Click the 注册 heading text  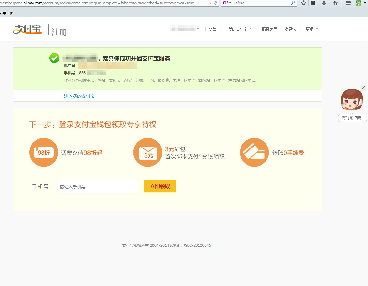59,32
